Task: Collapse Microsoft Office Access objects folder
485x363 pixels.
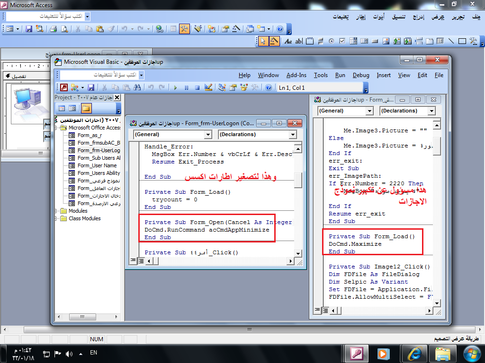Action: 56,128
